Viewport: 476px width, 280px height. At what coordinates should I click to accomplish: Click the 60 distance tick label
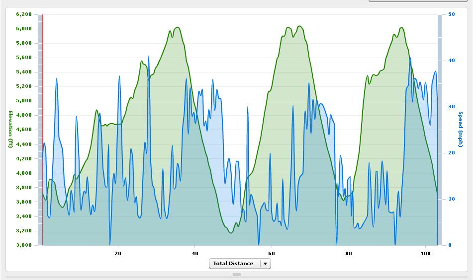[x=272, y=253]
